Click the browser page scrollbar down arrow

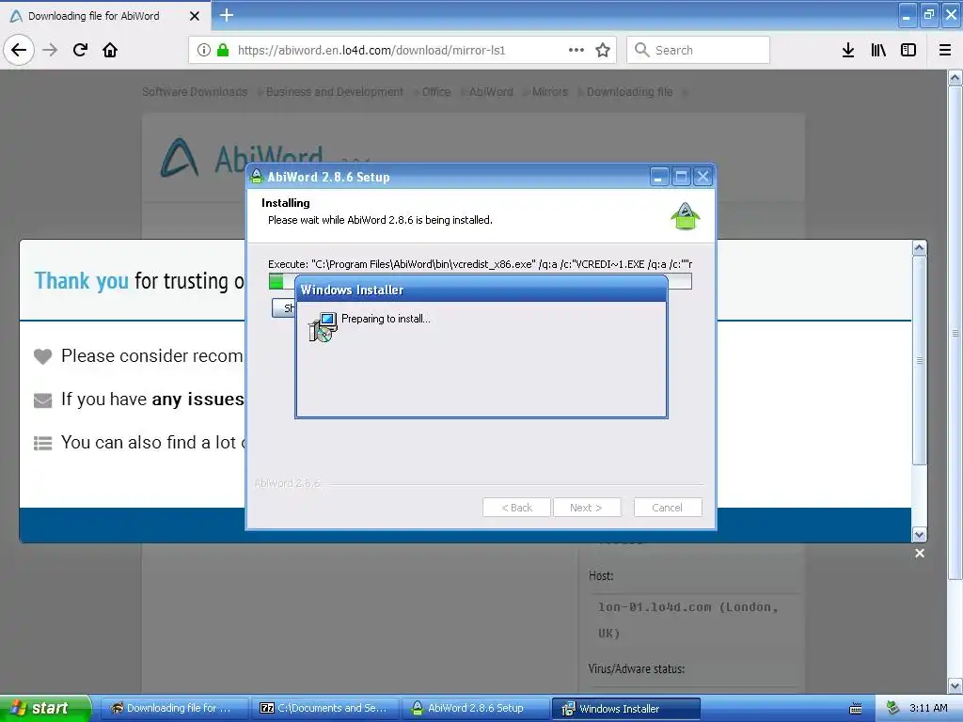coord(955,685)
